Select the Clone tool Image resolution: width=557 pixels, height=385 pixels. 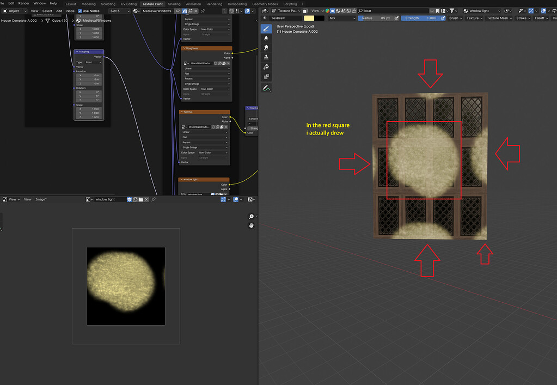tap(266, 57)
